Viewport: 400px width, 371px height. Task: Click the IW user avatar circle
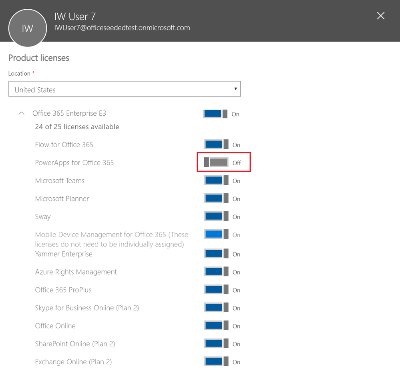tap(28, 28)
